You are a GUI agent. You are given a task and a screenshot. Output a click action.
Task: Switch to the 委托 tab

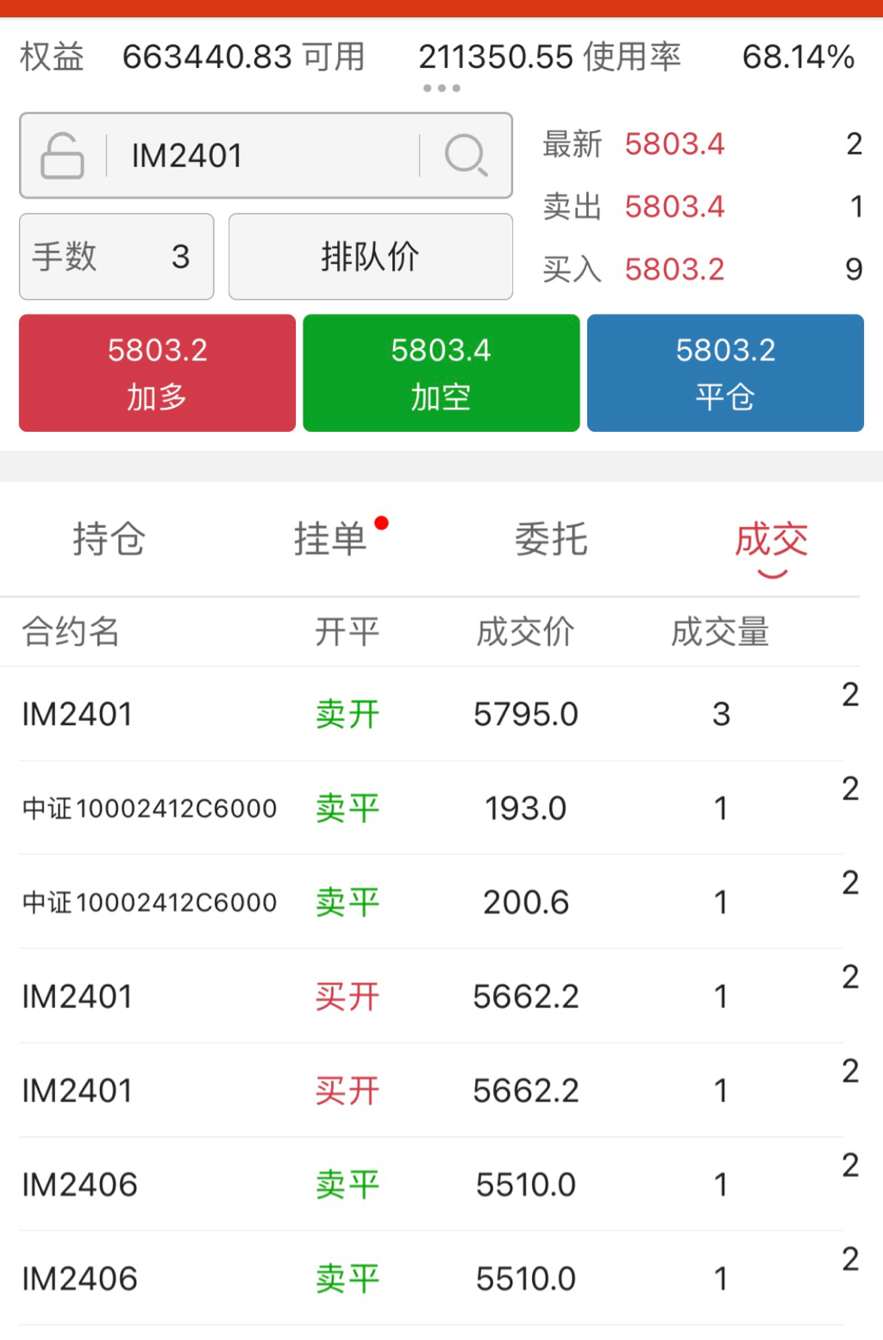[x=551, y=540]
